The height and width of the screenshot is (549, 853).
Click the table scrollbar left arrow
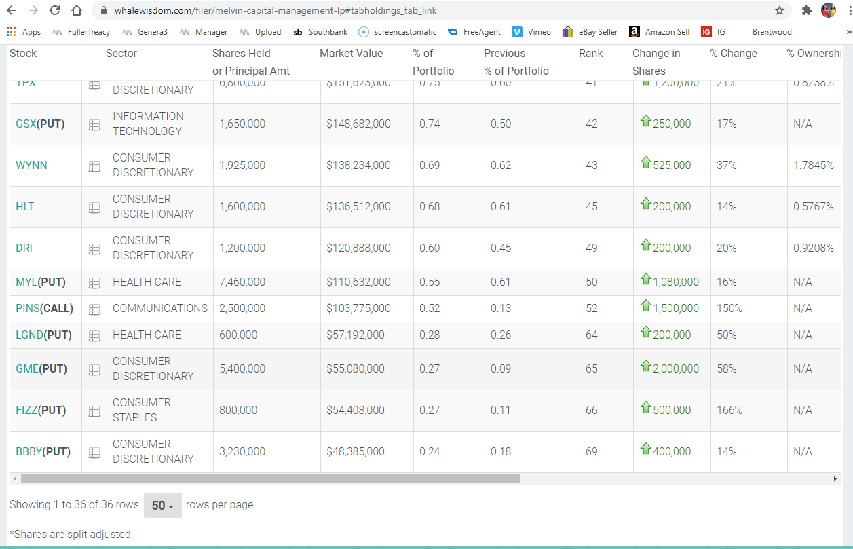pyautogui.click(x=15, y=478)
